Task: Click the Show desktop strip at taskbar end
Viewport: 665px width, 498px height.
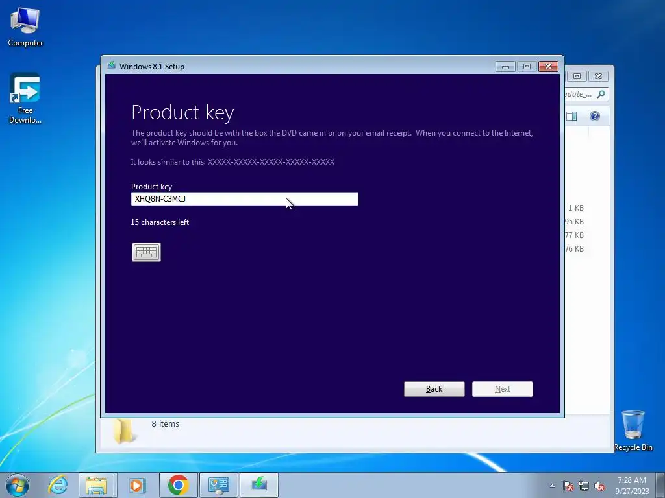Action: (x=660, y=485)
